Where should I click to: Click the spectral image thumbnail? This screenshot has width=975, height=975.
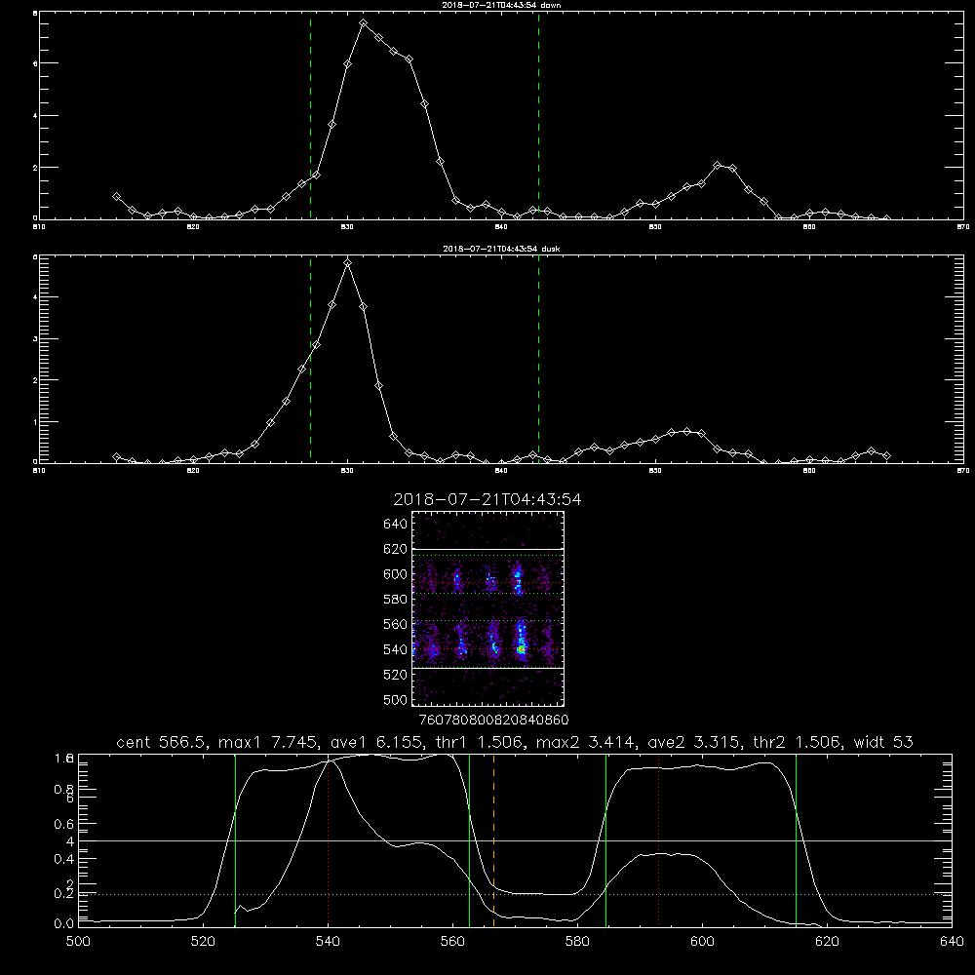(x=488, y=608)
